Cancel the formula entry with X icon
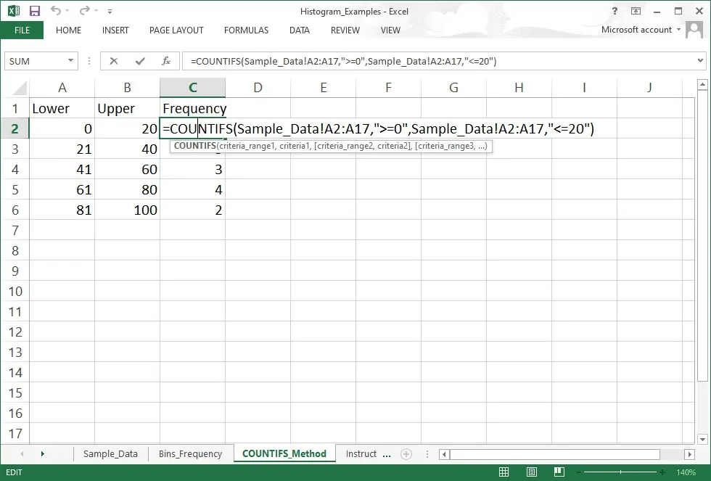 pyautogui.click(x=114, y=61)
